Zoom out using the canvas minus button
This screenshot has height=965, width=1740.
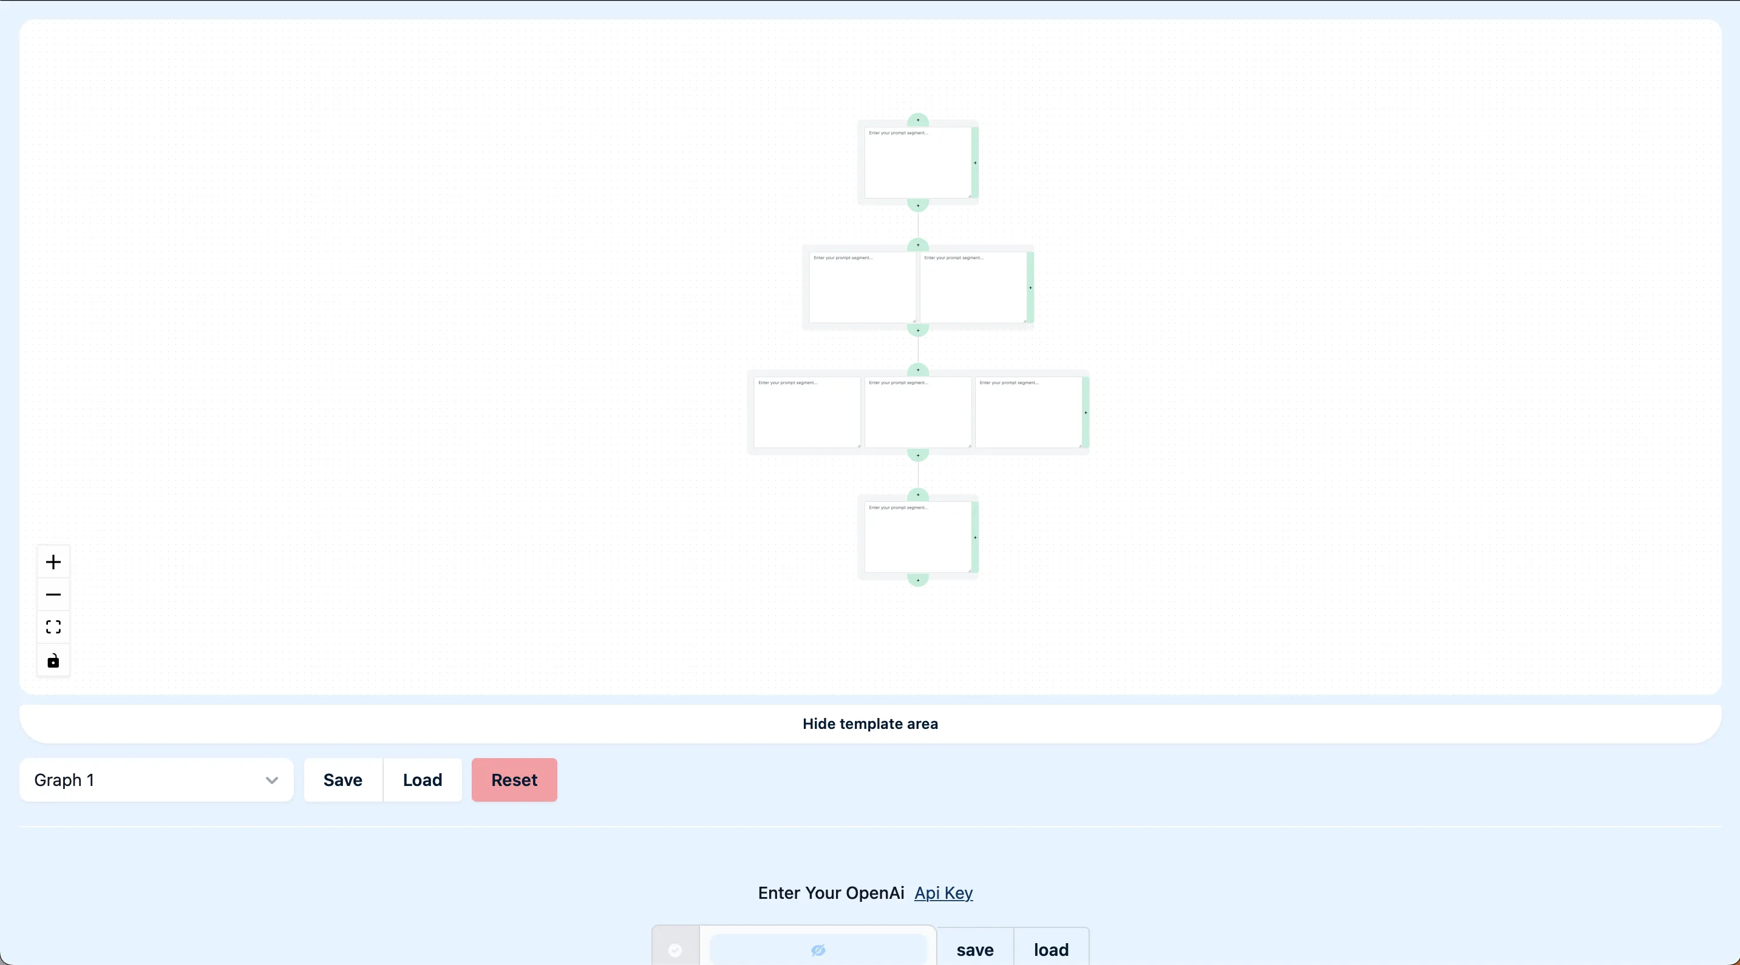53,595
